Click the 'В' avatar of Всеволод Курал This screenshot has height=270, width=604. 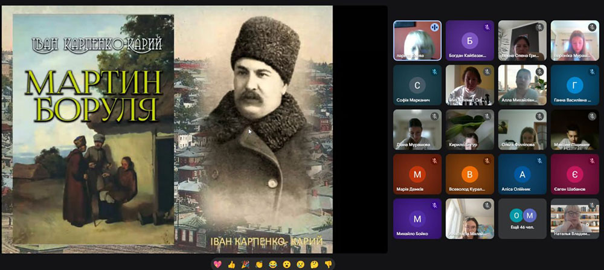tap(469, 175)
